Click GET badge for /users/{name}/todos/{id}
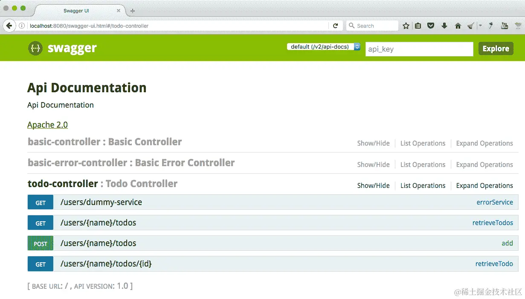525x299 pixels. pos(41,264)
